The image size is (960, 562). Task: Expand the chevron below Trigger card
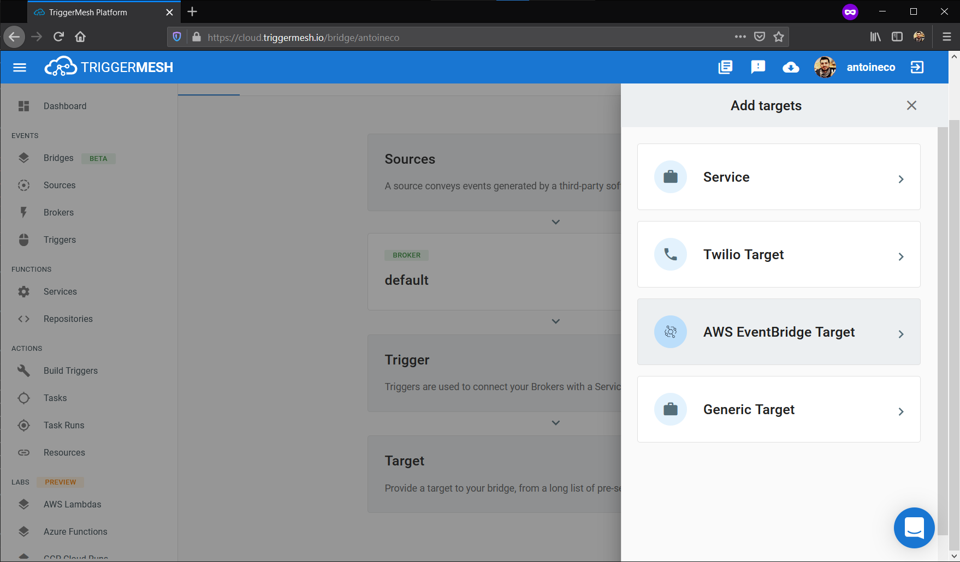click(x=556, y=423)
